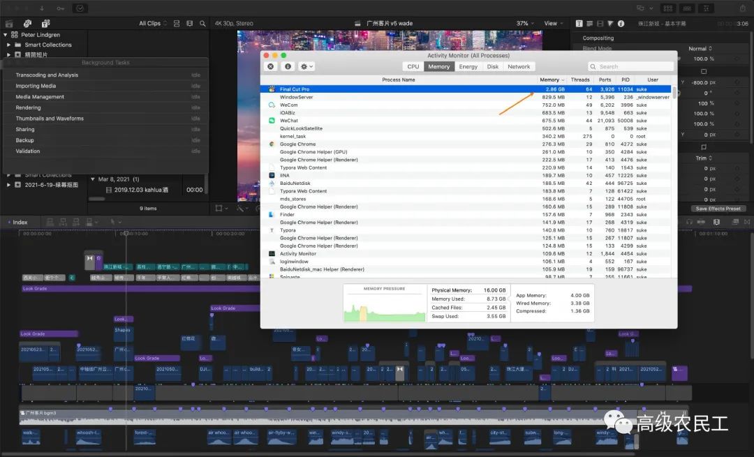
Task: Open the Select tool dropdown in timeline
Action: [x=115, y=222]
